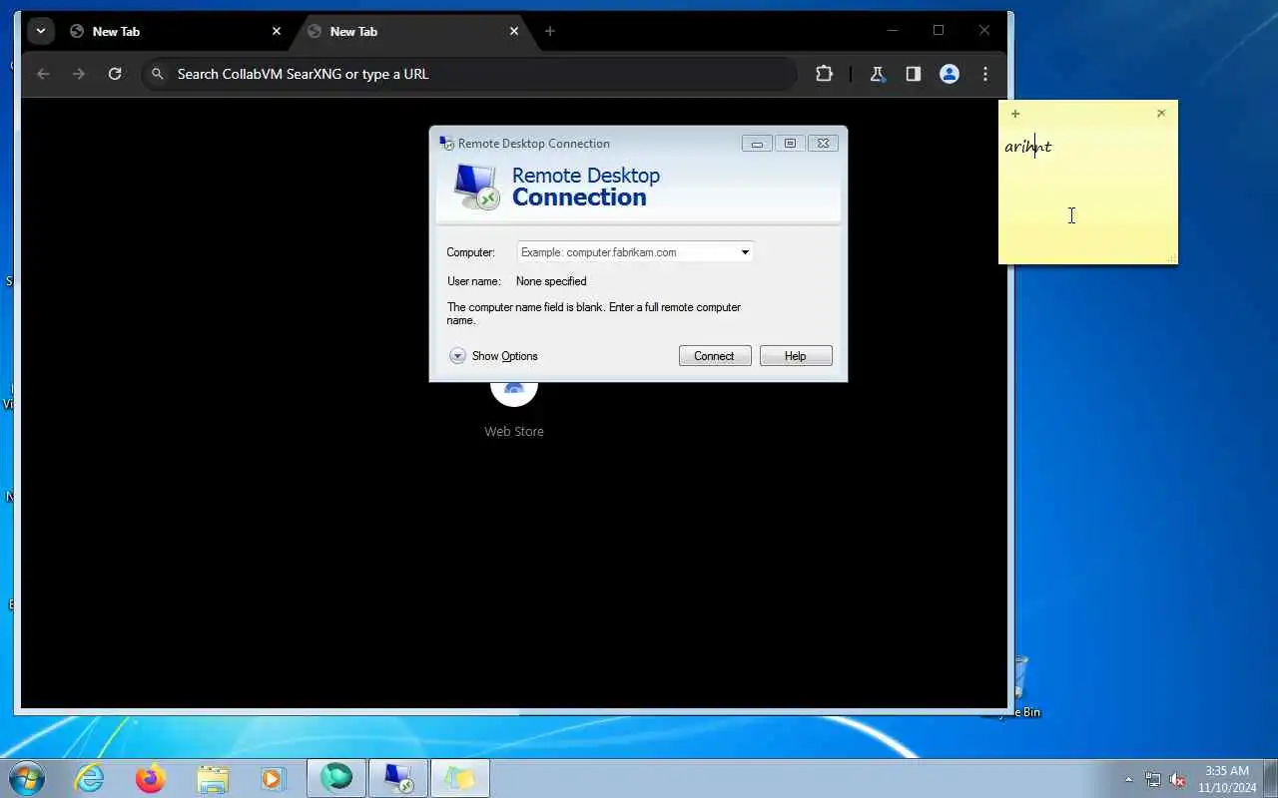Select the green round app taskbar button
The width and height of the screenshot is (1278, 798).
(x=336, y=778)
